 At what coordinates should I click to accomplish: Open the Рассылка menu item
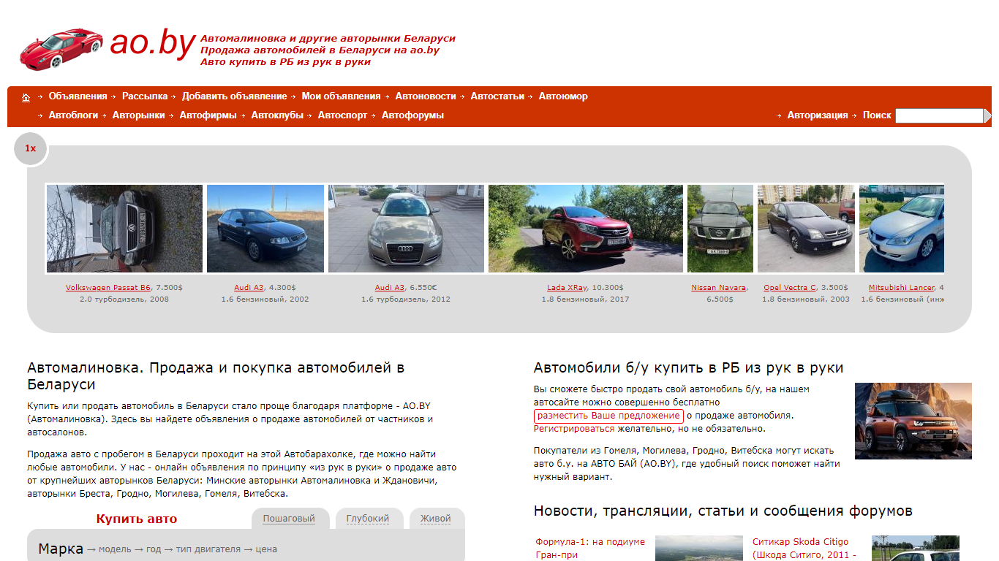click(145, 96)
